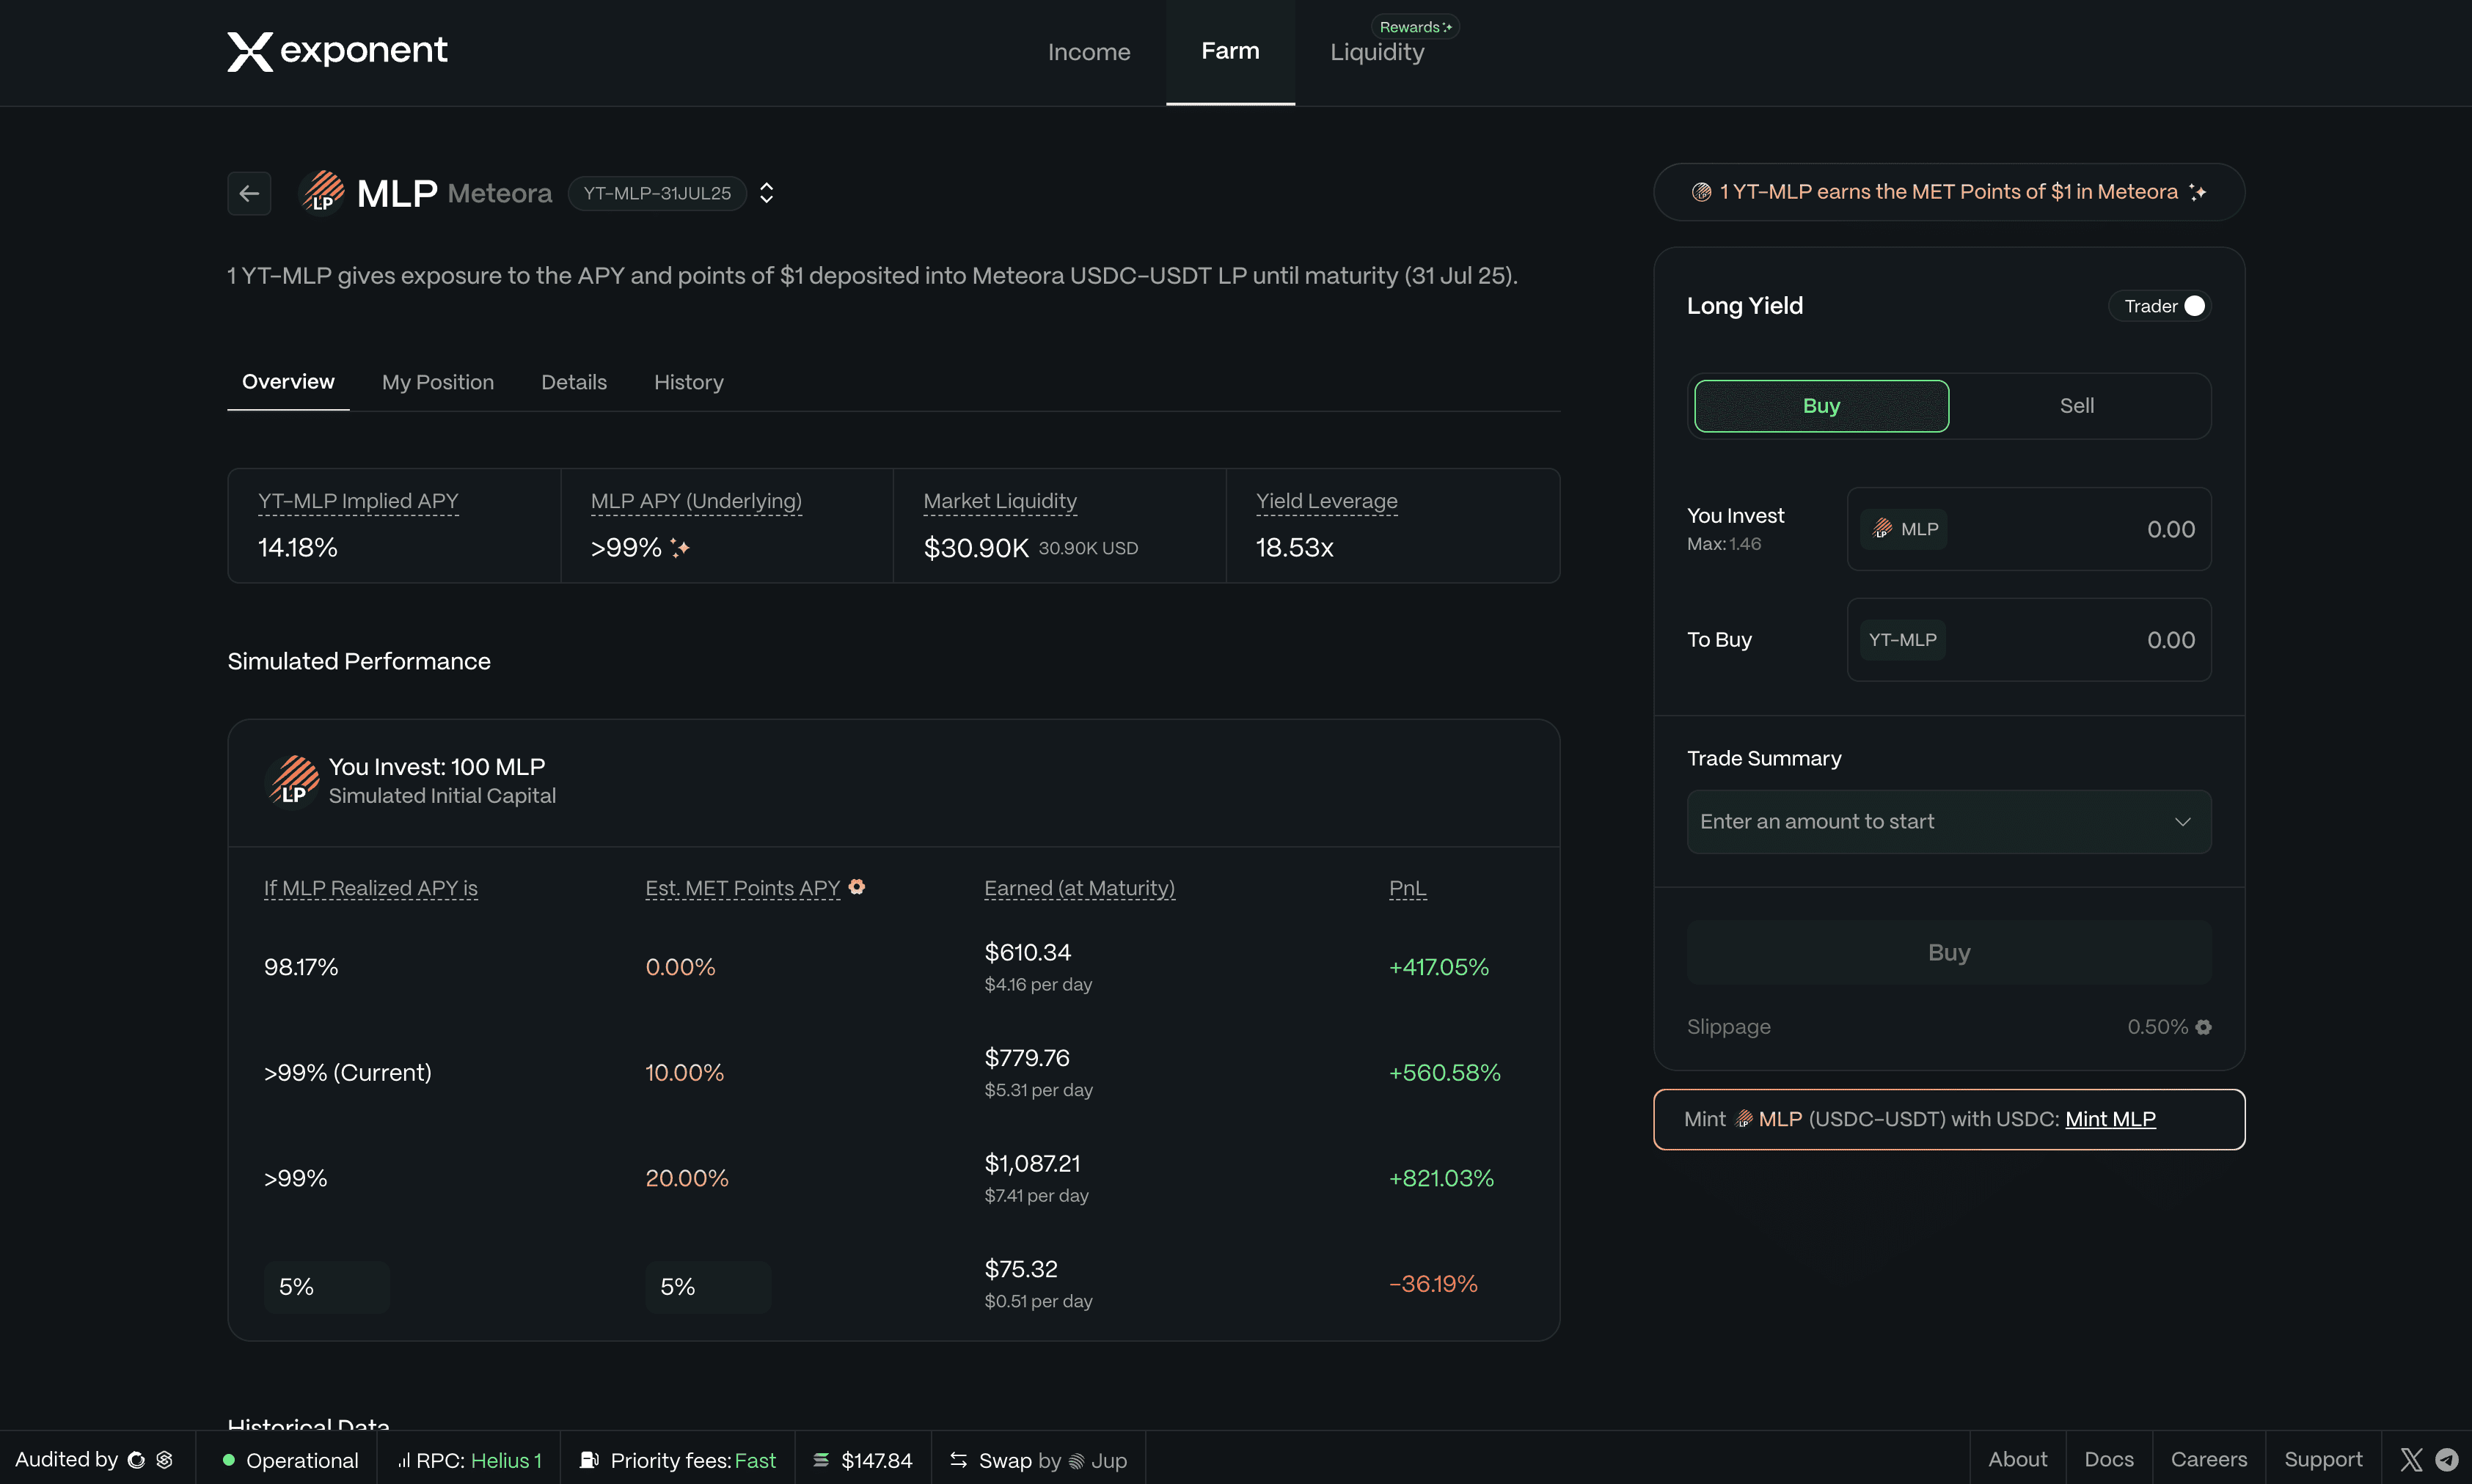
Task: Open the My Position tab
Action: tap(437, 382)
